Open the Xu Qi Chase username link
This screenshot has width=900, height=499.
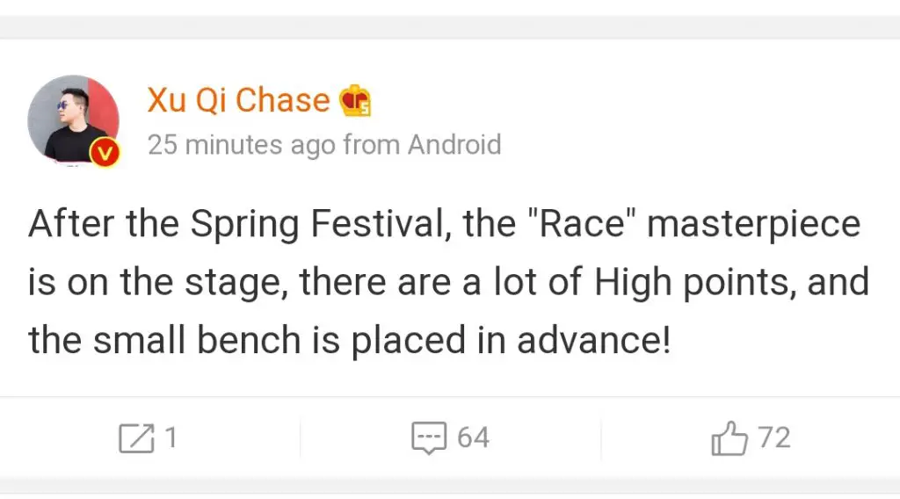pos(239,100)
